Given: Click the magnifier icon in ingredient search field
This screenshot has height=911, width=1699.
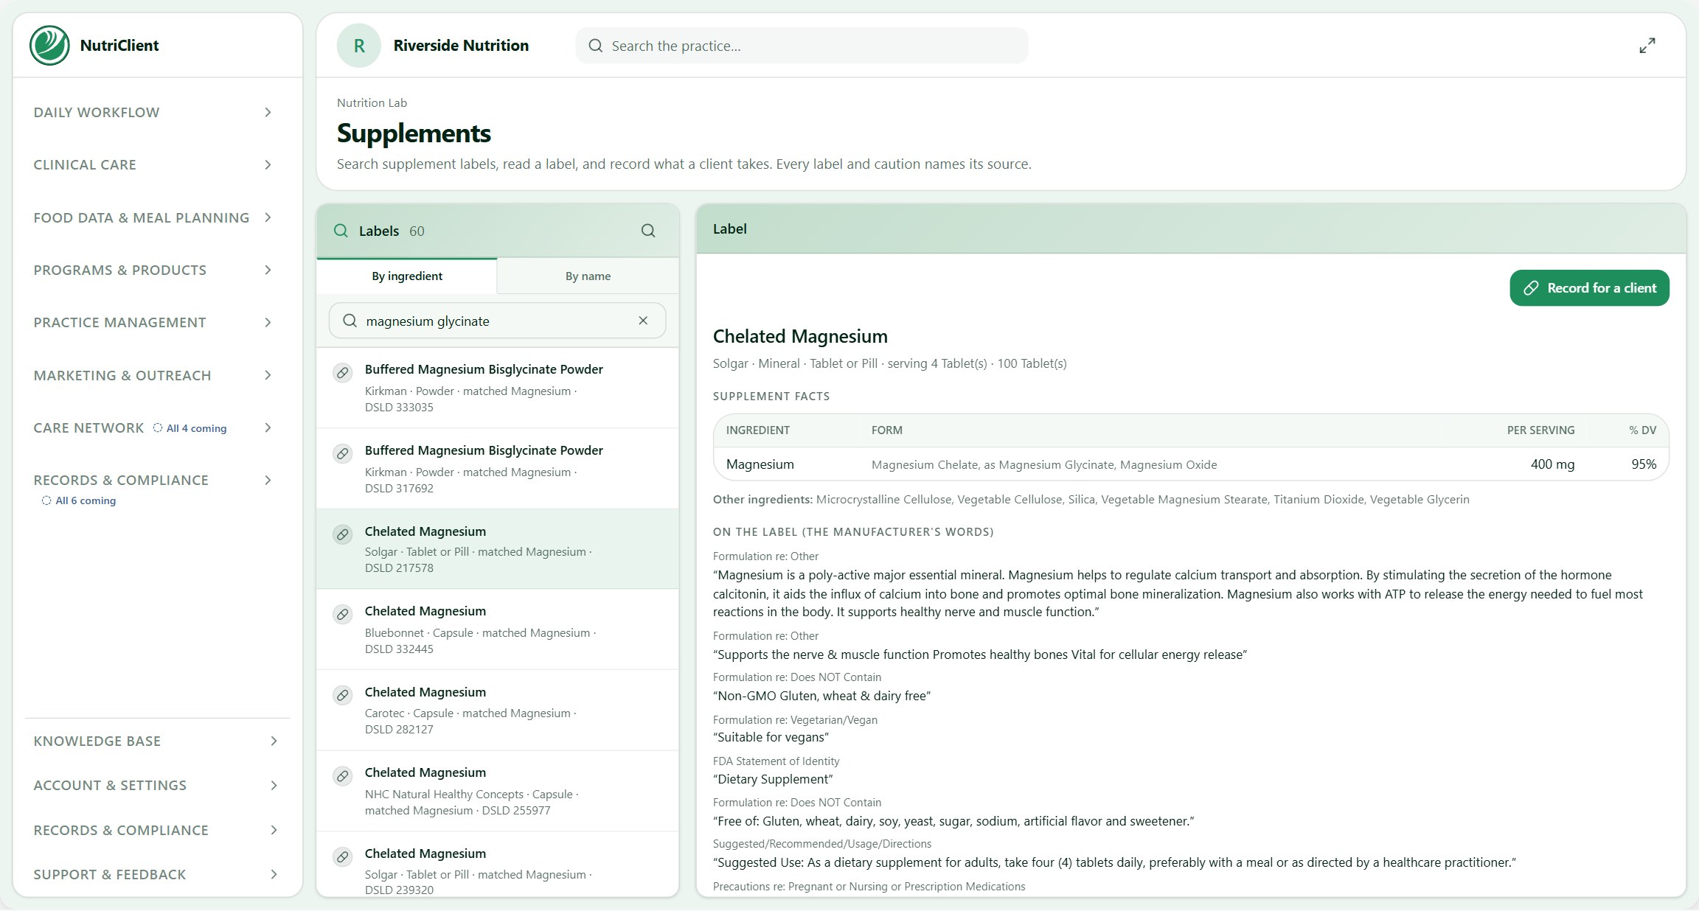Looking at the screenshot, I should [350, 321].
